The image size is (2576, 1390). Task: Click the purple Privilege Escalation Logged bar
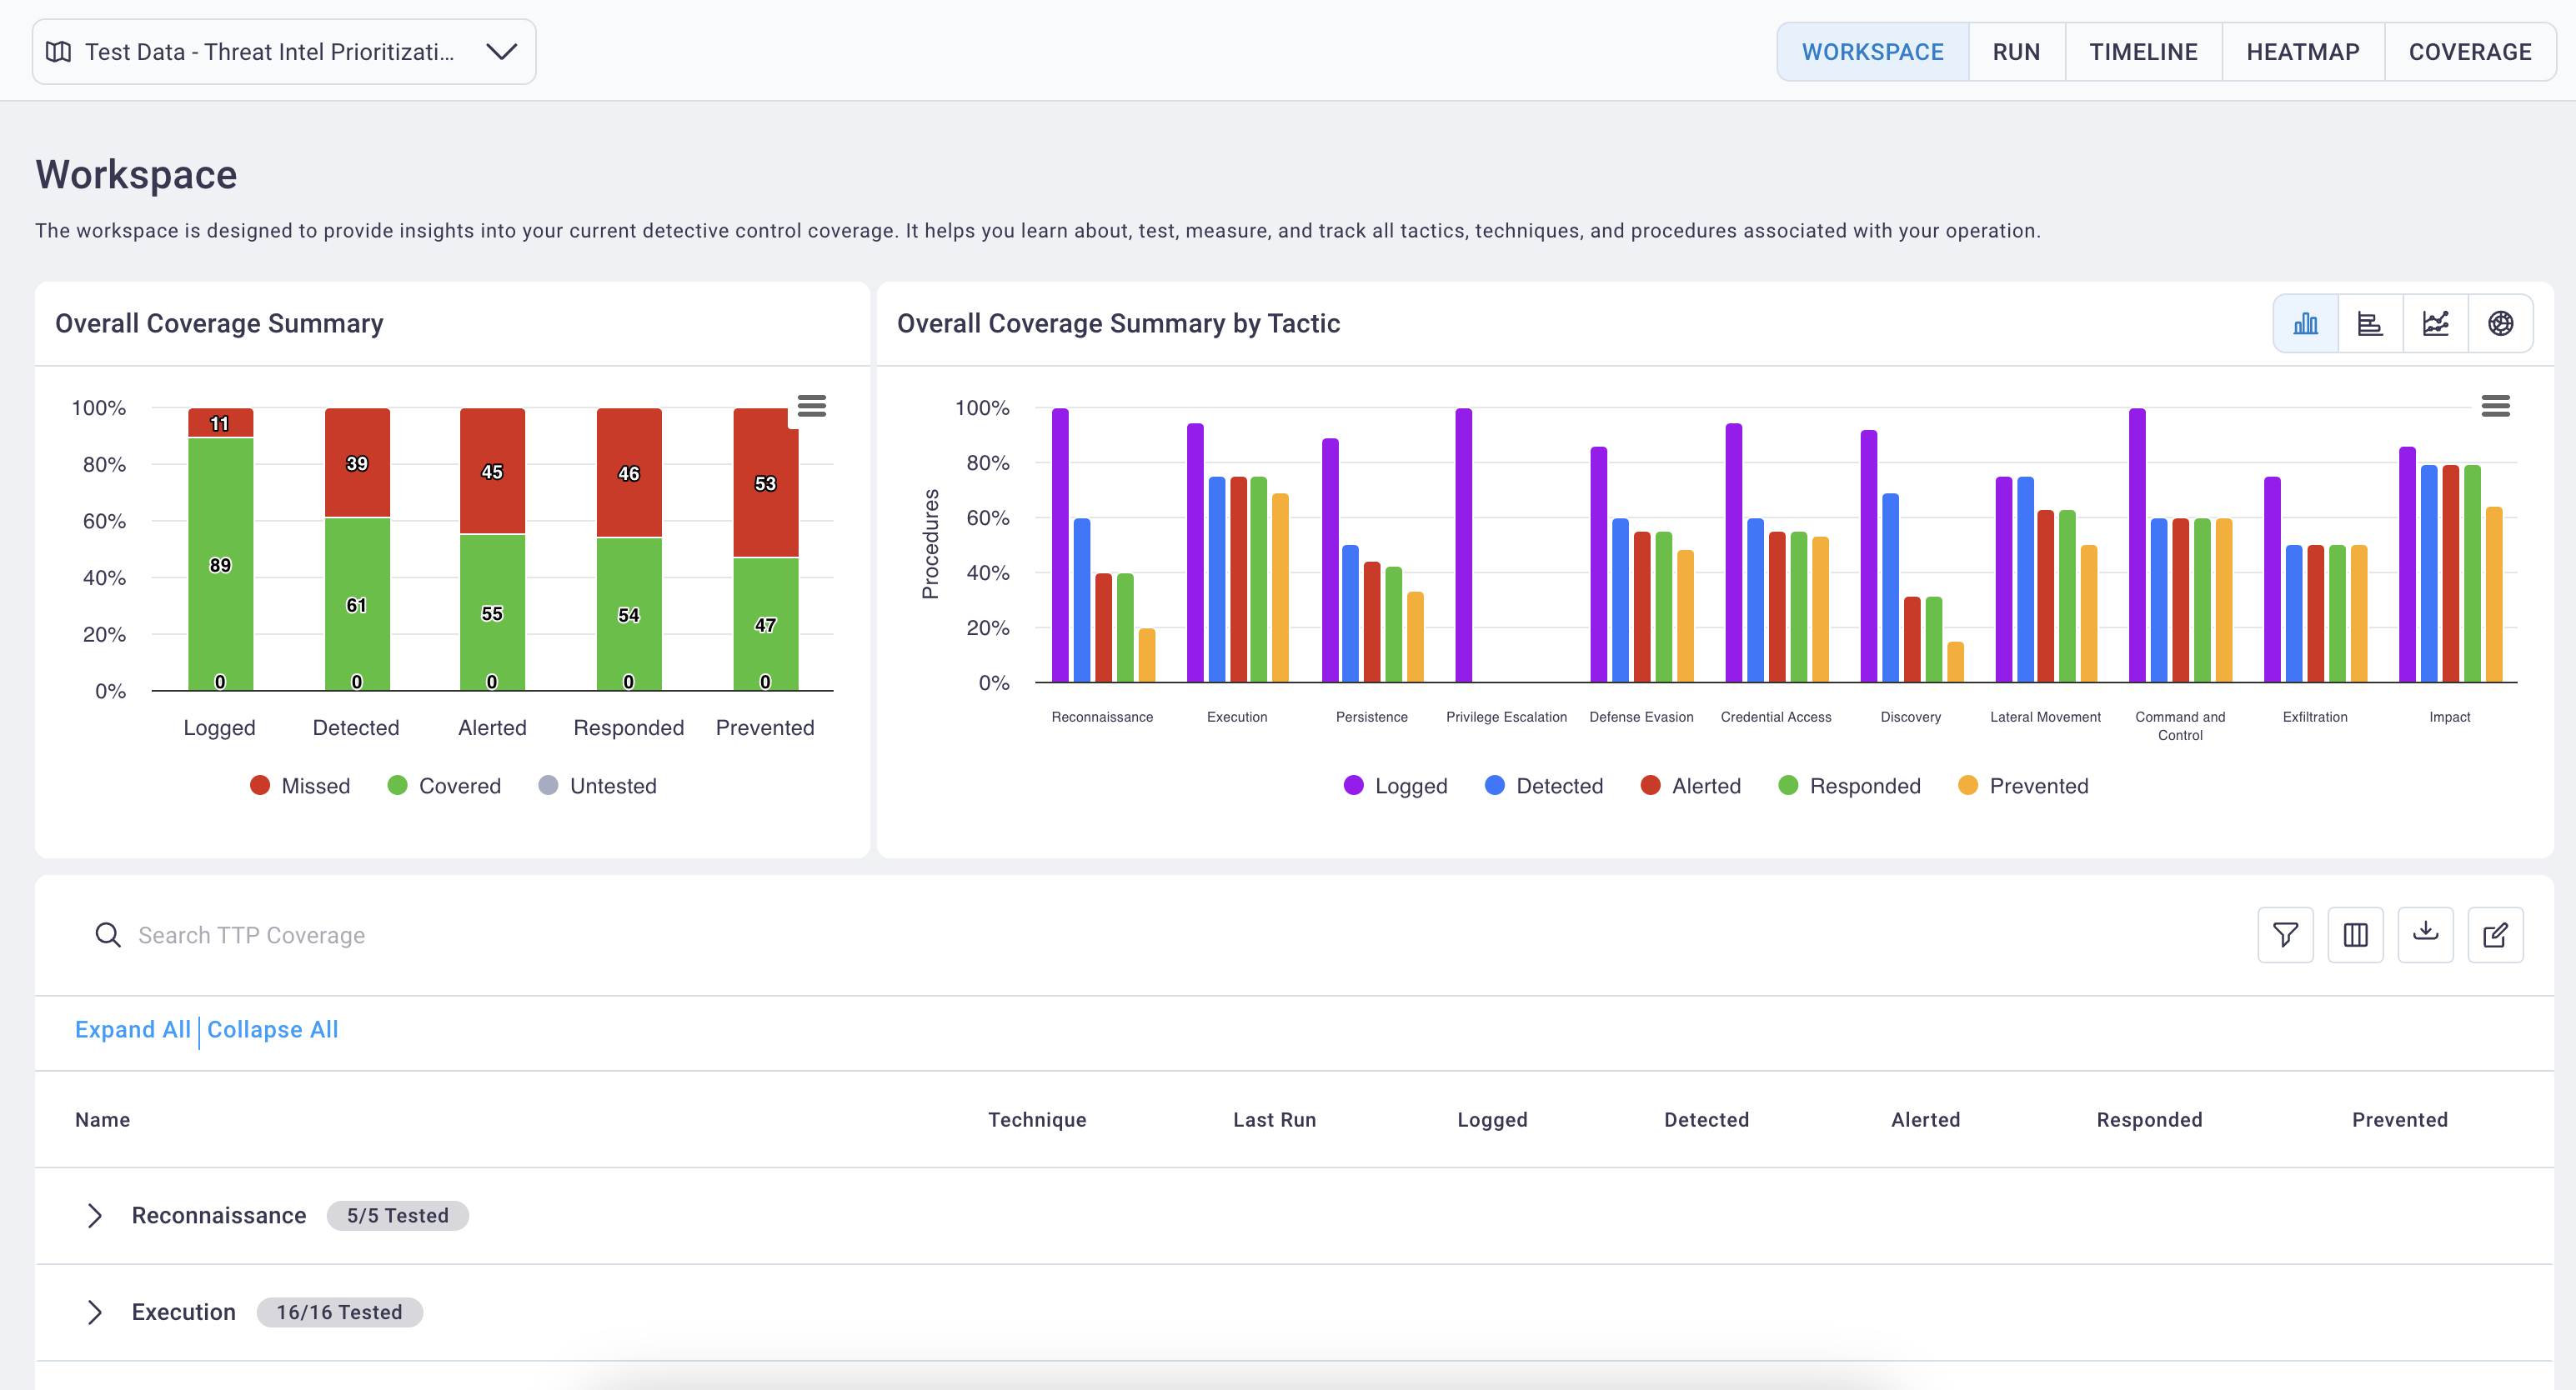1463,545
